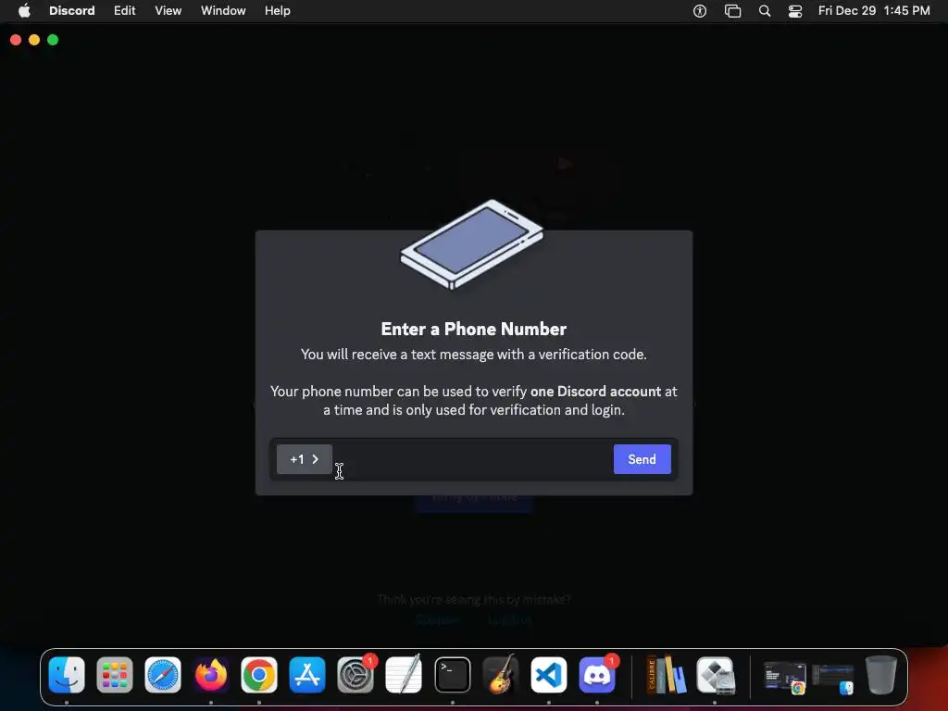The width and height of the screenshot is (948, 711).
Task: Open the Edit menu
Action: 125,11
